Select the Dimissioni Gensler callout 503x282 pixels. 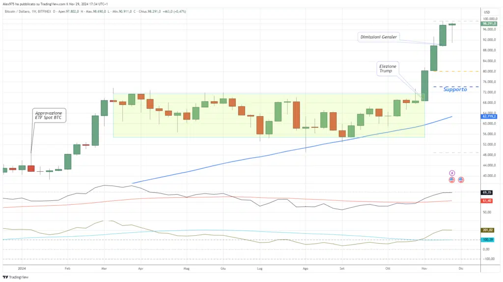[378, 36]
